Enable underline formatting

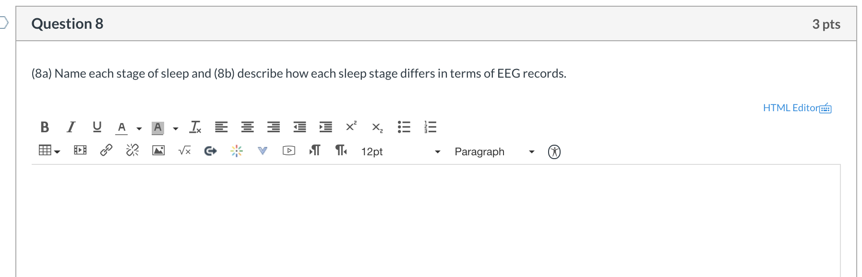[x=96, y=127]
